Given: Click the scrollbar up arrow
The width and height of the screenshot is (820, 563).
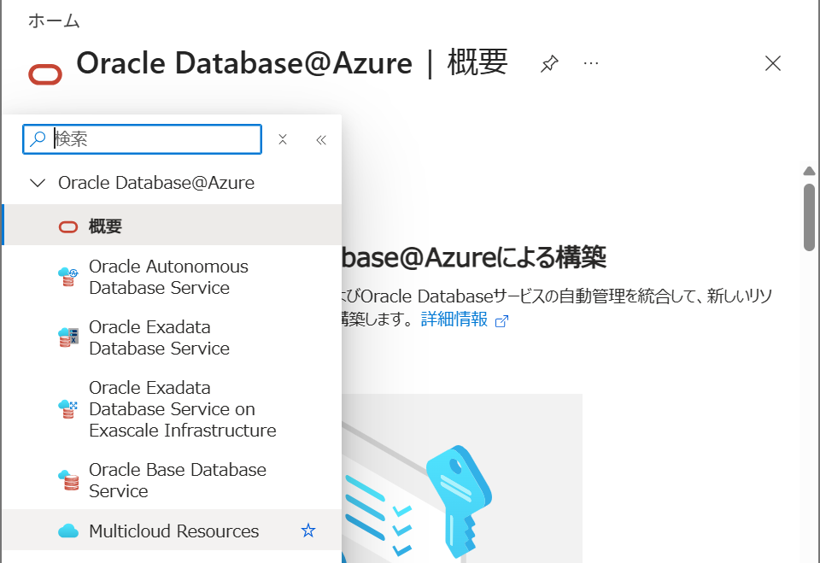Looking at the screenshot, I should [809, 171].
